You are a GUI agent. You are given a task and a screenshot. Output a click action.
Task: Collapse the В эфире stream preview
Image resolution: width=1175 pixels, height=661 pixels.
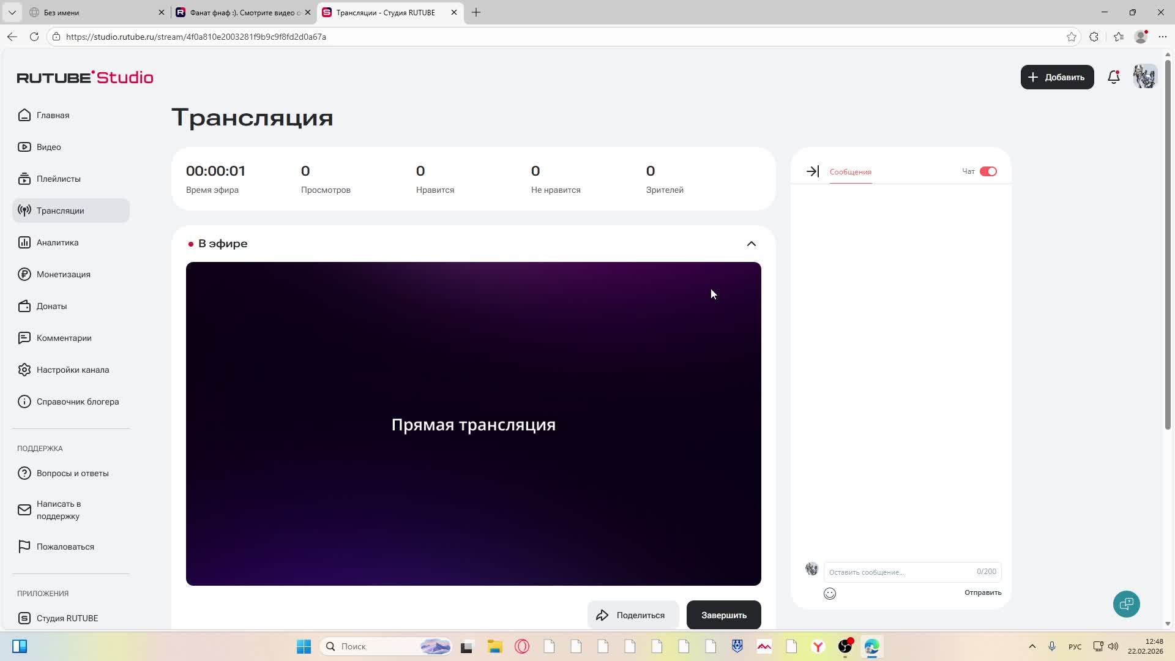[x=751, y=243]
